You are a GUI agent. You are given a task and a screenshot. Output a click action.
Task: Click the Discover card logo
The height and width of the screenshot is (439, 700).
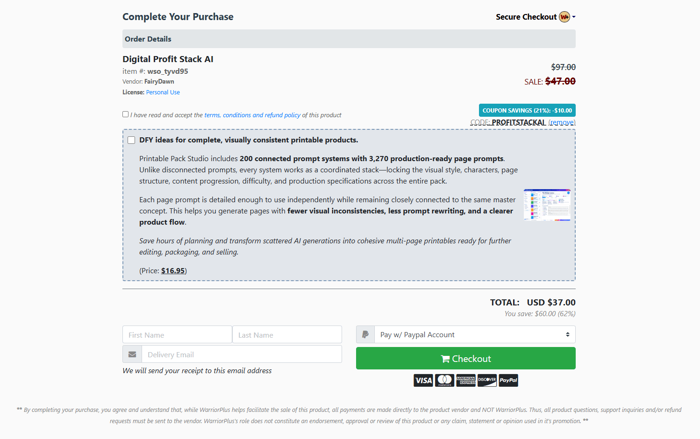click(487, 381)
